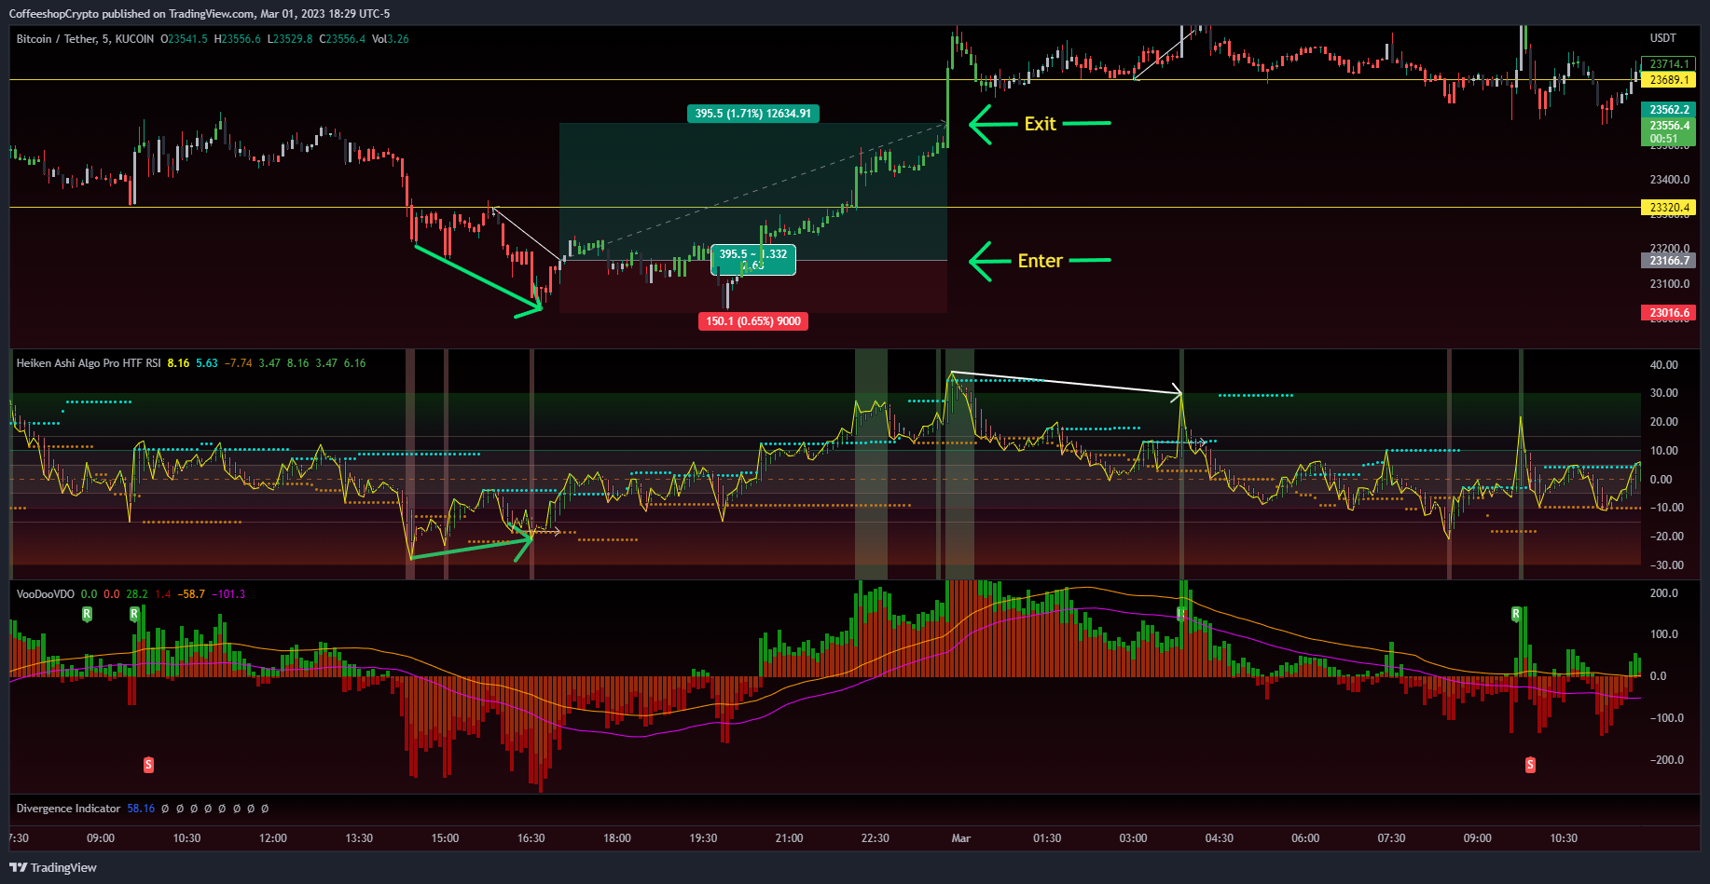The width and height of the screenshot is (1710, 884).
Task: Click the 13:30 time axis label
Action: [x=359, y=838]
